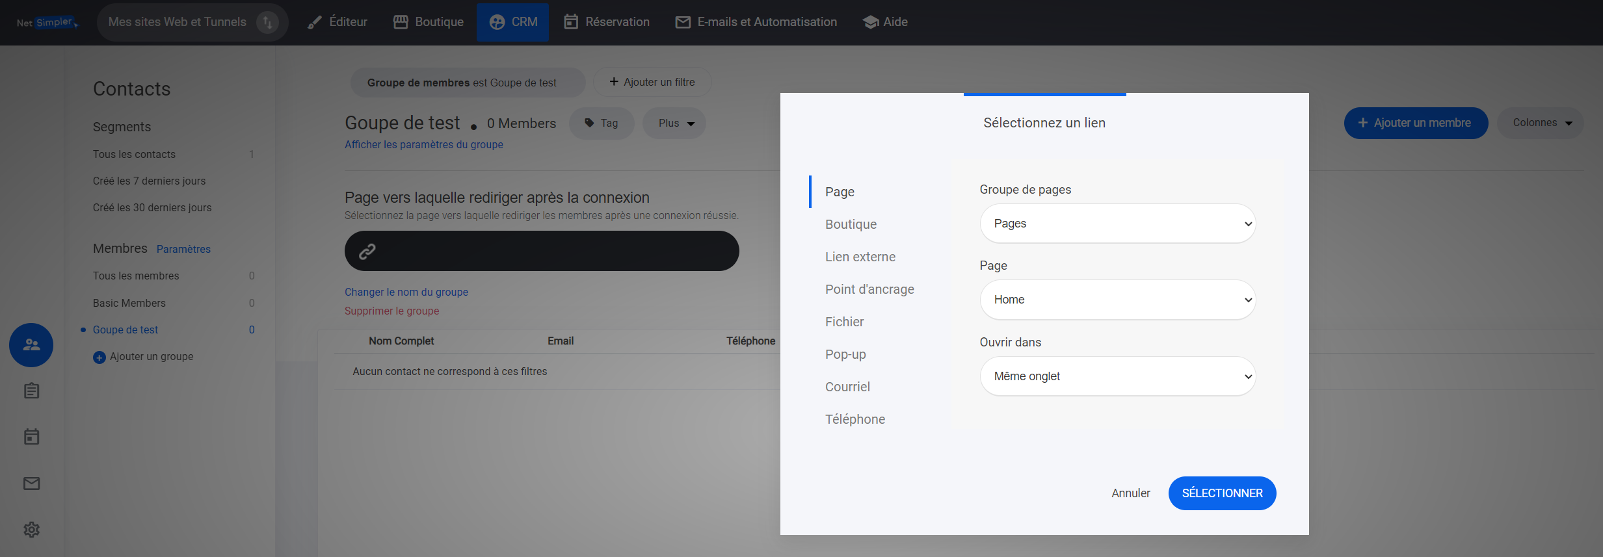
Task: Open settings gear in left sidebar
Action: click(x=31, y=530)
